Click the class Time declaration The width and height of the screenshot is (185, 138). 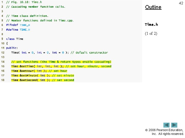click(x=15, y=39)
